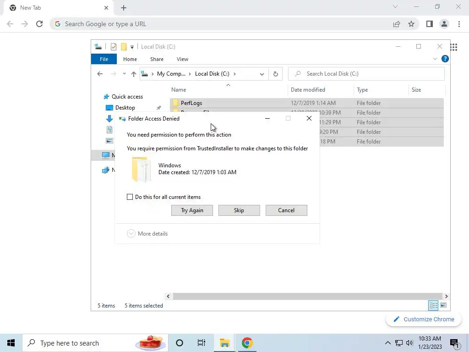Click the Local Disk (C:) breadcrumb

(x=212, y=74)
